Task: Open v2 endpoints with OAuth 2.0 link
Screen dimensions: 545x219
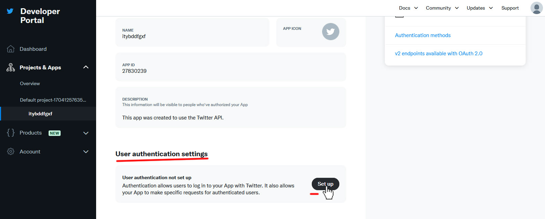Action: (x=439, y=54)
